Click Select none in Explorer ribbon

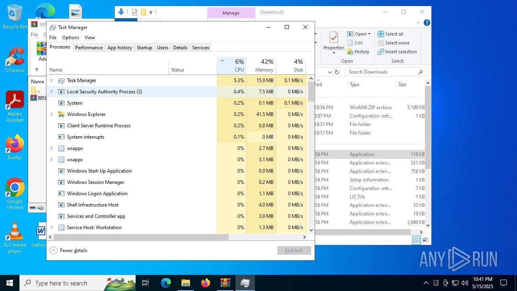pos(393,43)
